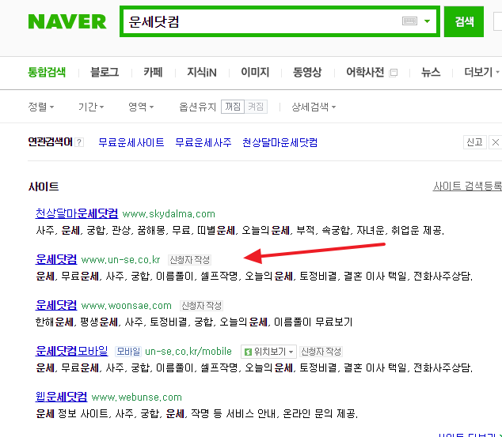Image resolution: width=502 pixels, height=437 pixels.
Task: Open the 정렬 sort dropdown
Action: tap(41, 107)
